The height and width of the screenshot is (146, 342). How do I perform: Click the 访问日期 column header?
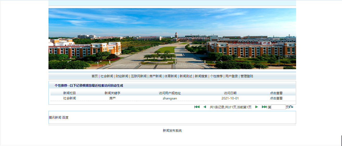click(x=230, y=93)
